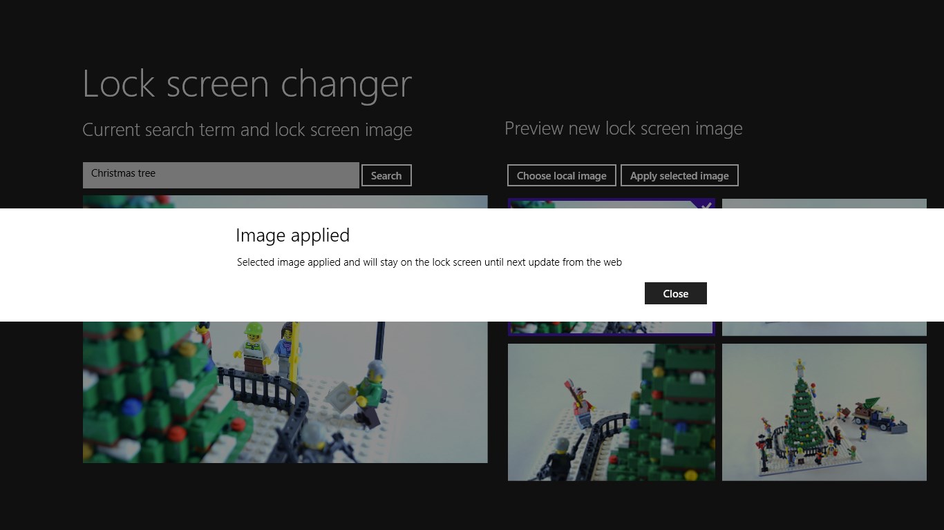Click the purple-bordered selected preview thumbnail
This screenshot has width=944, height=530.
click(x=611, y=328)
